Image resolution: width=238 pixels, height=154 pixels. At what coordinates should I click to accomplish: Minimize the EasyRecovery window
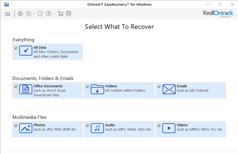(x=208, y=4)
